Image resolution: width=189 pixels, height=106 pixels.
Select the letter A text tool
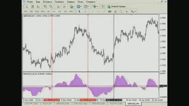point(127,11)
